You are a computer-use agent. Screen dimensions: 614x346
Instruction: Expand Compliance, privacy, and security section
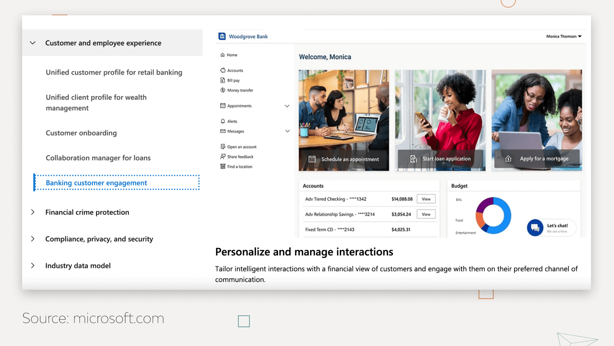[x=33, y=239]
